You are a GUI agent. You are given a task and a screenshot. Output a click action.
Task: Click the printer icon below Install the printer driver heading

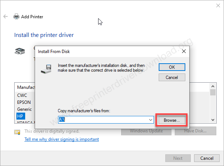coord(19,52)
